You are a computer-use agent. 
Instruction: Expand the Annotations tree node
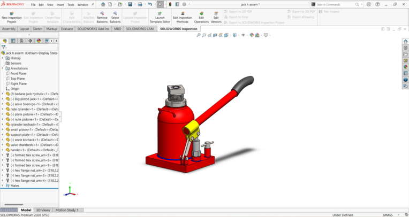pos(3,68)
